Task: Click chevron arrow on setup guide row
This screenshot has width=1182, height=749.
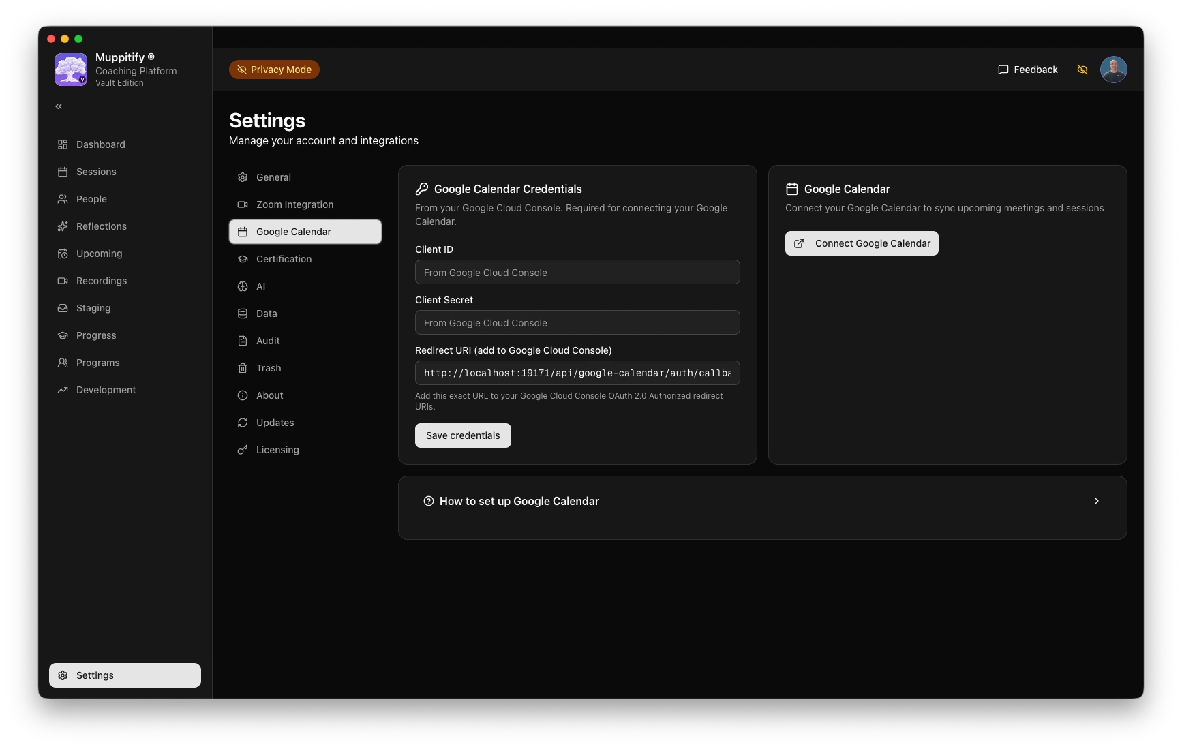Action: coord(1096,501)
